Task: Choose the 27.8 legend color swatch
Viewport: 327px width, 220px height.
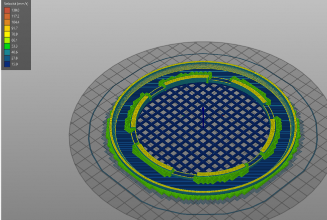Action: 7,58
